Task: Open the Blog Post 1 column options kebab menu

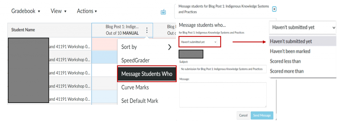Action: pos(147,30)
